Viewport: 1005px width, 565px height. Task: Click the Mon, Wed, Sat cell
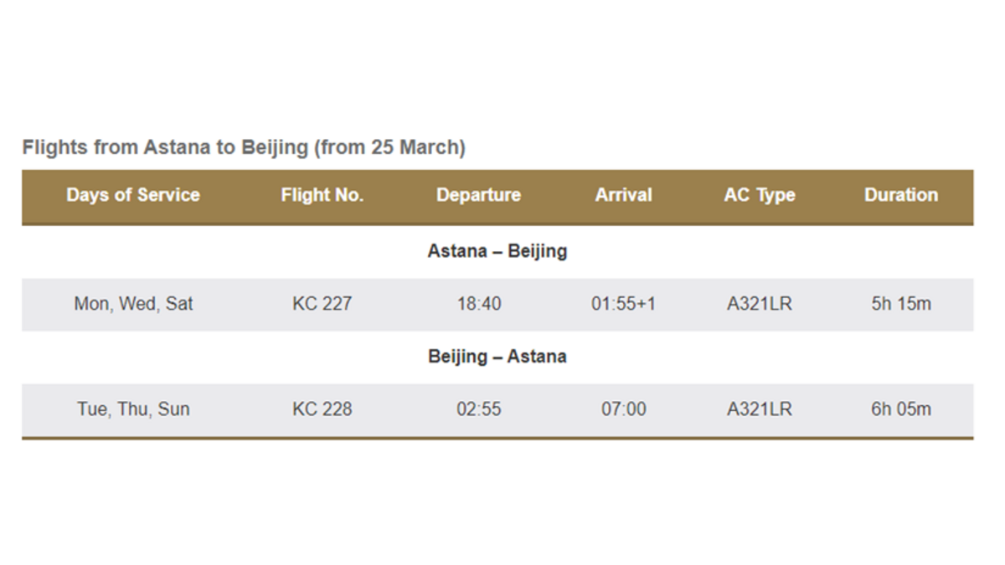pyautogui.click(x=133, y=304)
